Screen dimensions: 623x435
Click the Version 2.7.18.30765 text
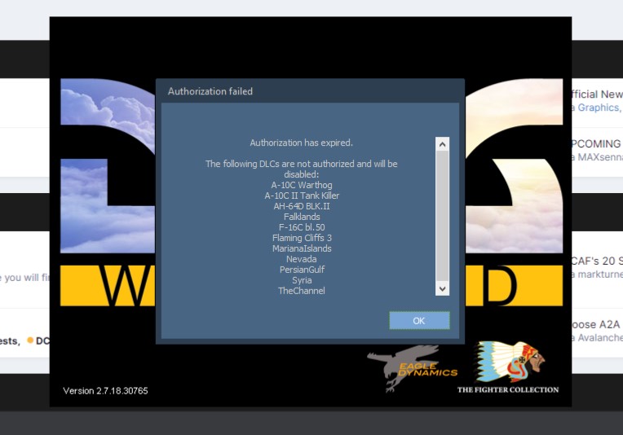(105, 391)
